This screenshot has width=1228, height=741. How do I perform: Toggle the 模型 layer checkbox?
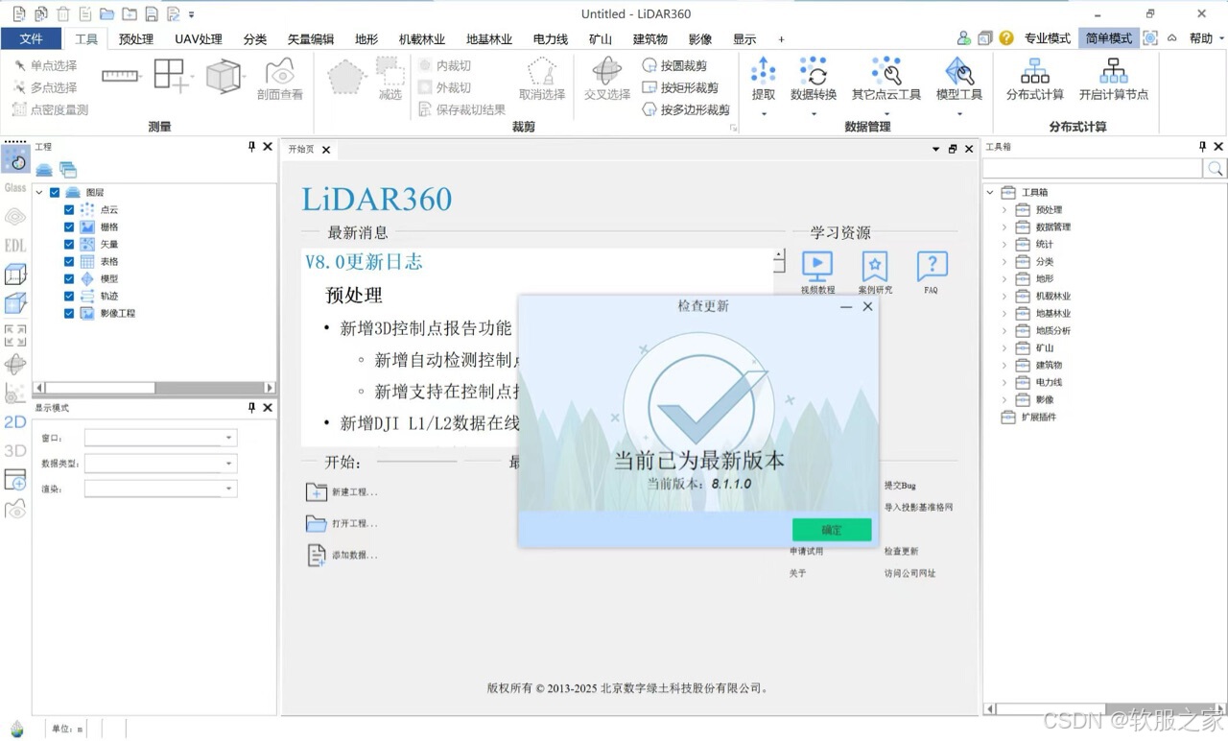(69, 278)
